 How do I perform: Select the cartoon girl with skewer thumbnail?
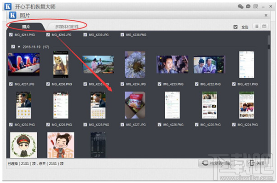tap(61, 145)
